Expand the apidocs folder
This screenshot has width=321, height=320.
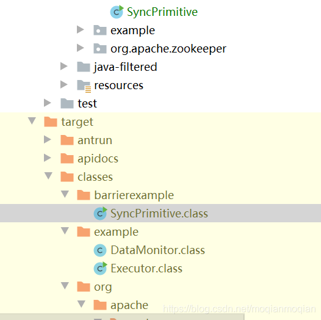click(x=48, y=158)
